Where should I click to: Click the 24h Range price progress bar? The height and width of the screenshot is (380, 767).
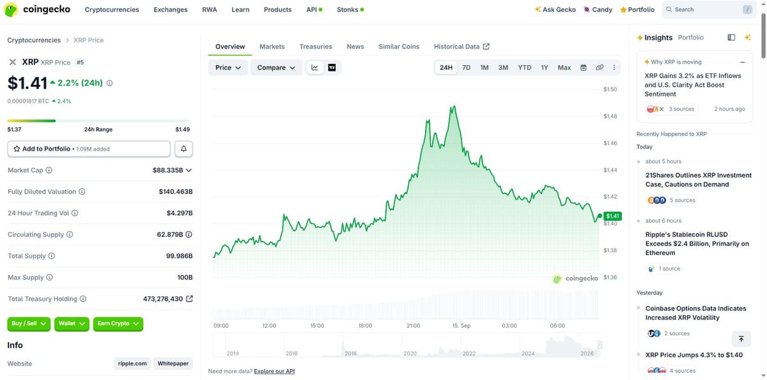(98, 121)
